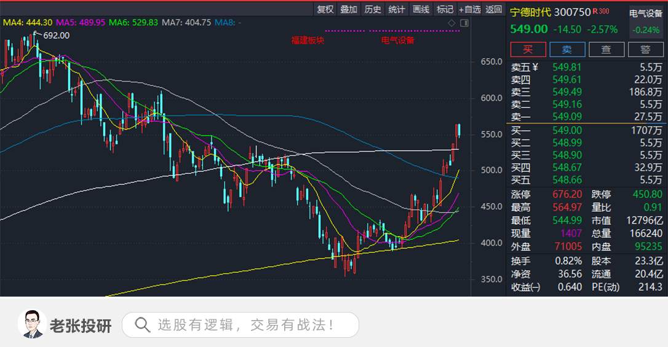This screenshot has width=668, height=347.
Task: Click the diamond icon above chart
Action: coord(451,23)
